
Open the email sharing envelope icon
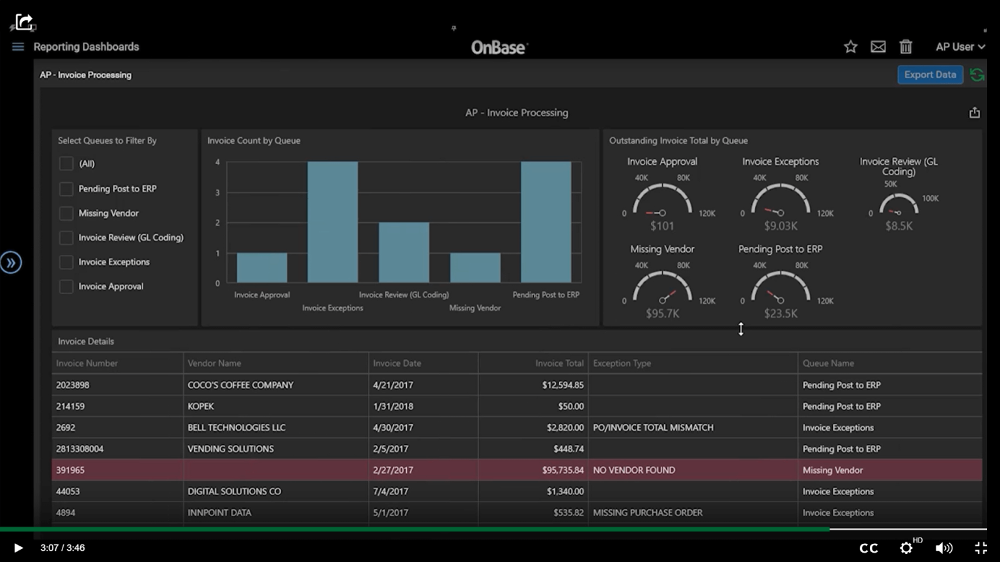pos(878,46)
